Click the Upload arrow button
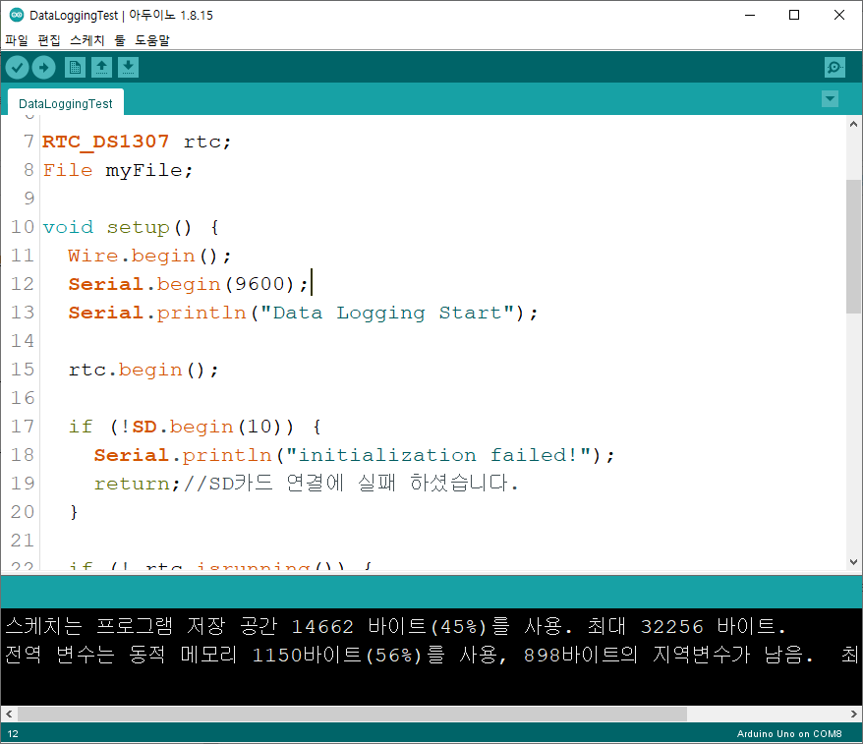This screenshot has height=744, width=863. [43, 68]
